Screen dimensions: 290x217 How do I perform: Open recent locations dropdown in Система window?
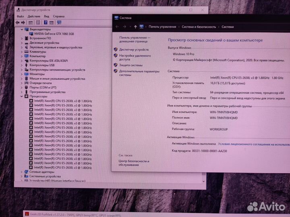coord(130,27)
